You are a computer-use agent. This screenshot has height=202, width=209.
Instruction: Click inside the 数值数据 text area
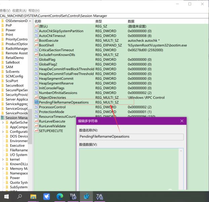coord(129,169)
